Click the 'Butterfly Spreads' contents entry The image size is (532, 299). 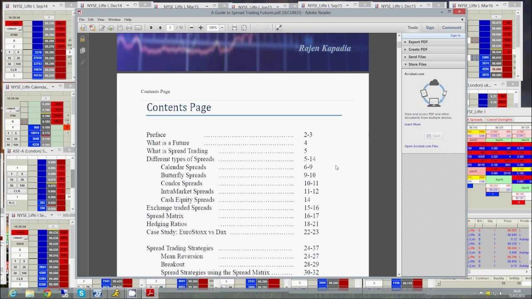click(x=183, y=175)
